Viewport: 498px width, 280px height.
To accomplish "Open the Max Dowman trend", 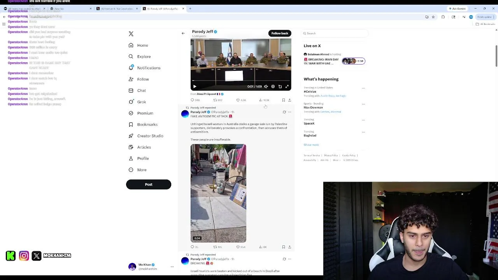I will coord(313,107).
